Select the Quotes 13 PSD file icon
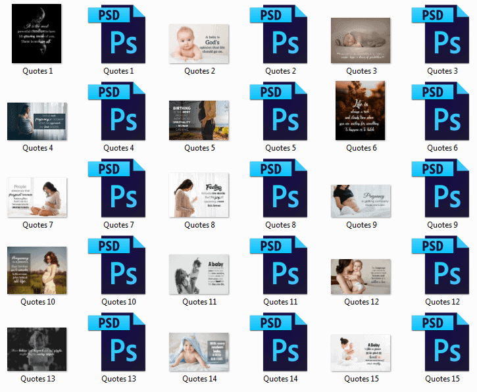This screenshot has height=392, width=477. (x=117, y=341)
